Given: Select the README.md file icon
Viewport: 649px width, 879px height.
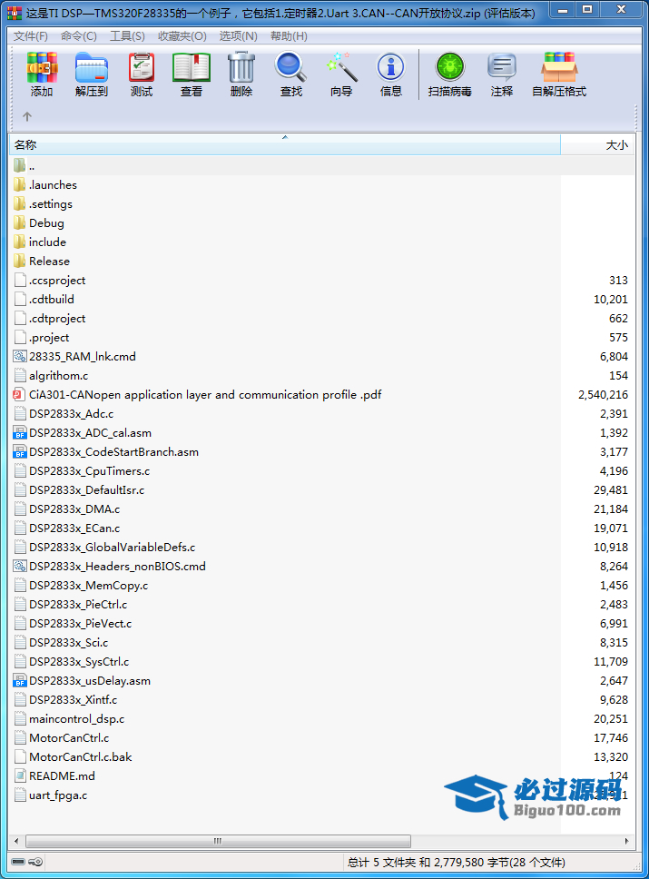Looking at the screenshot, I should pos(20,775).
